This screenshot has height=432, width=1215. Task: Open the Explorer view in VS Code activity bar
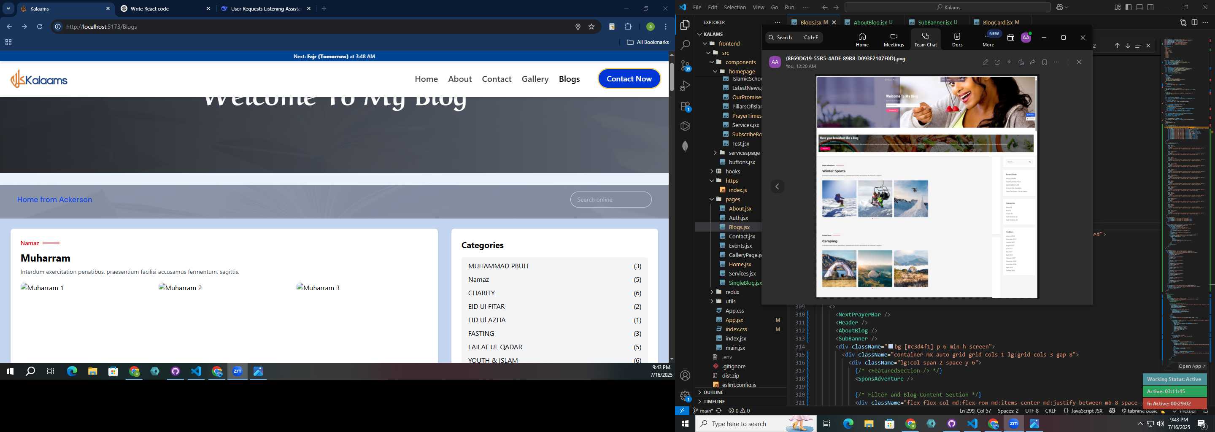click(x=685, y=25)
